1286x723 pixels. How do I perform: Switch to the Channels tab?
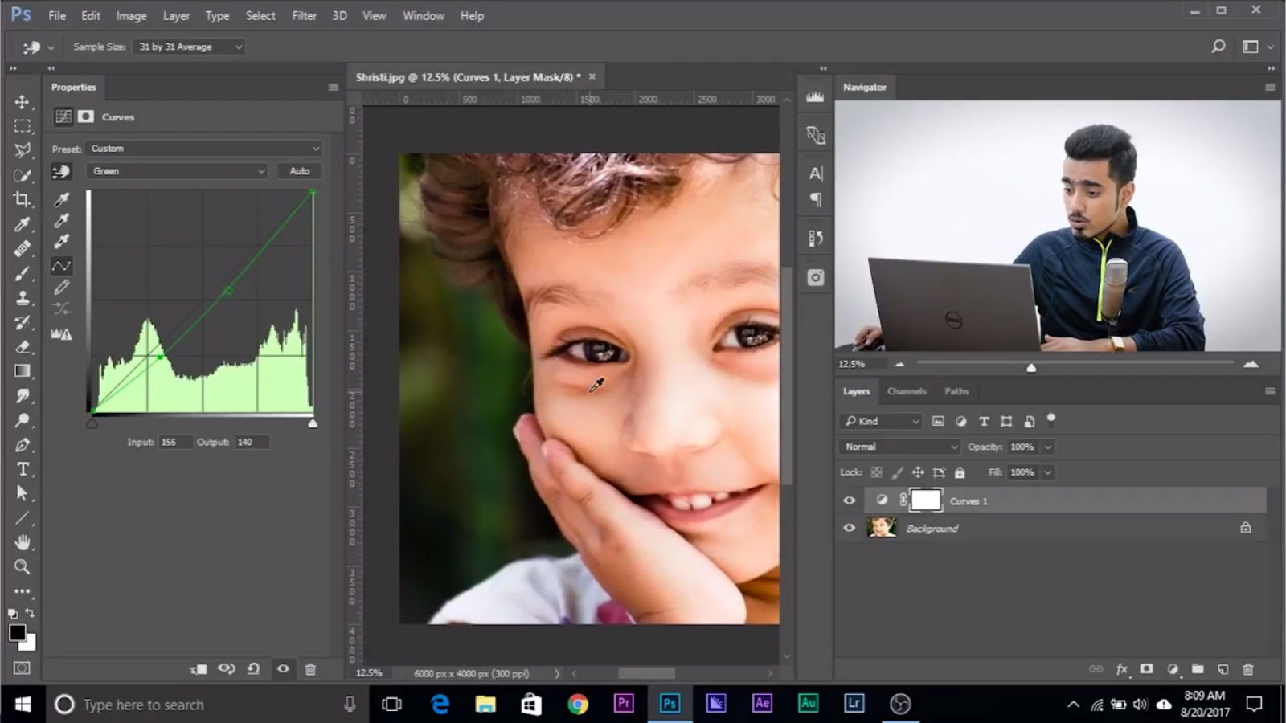click(x=907, y=391)
